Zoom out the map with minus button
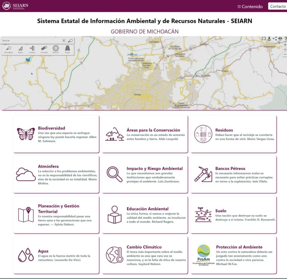 click(x=285, y=54)
